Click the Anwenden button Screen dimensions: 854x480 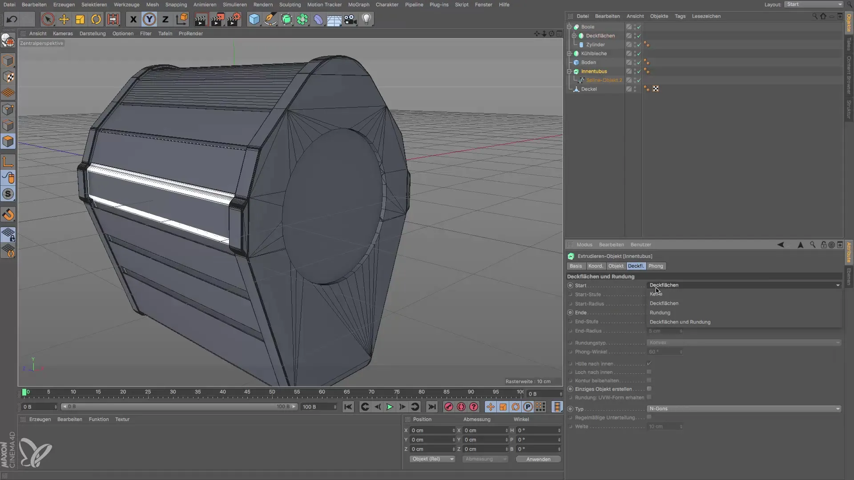pyautogui.click(x=538, y=459)
